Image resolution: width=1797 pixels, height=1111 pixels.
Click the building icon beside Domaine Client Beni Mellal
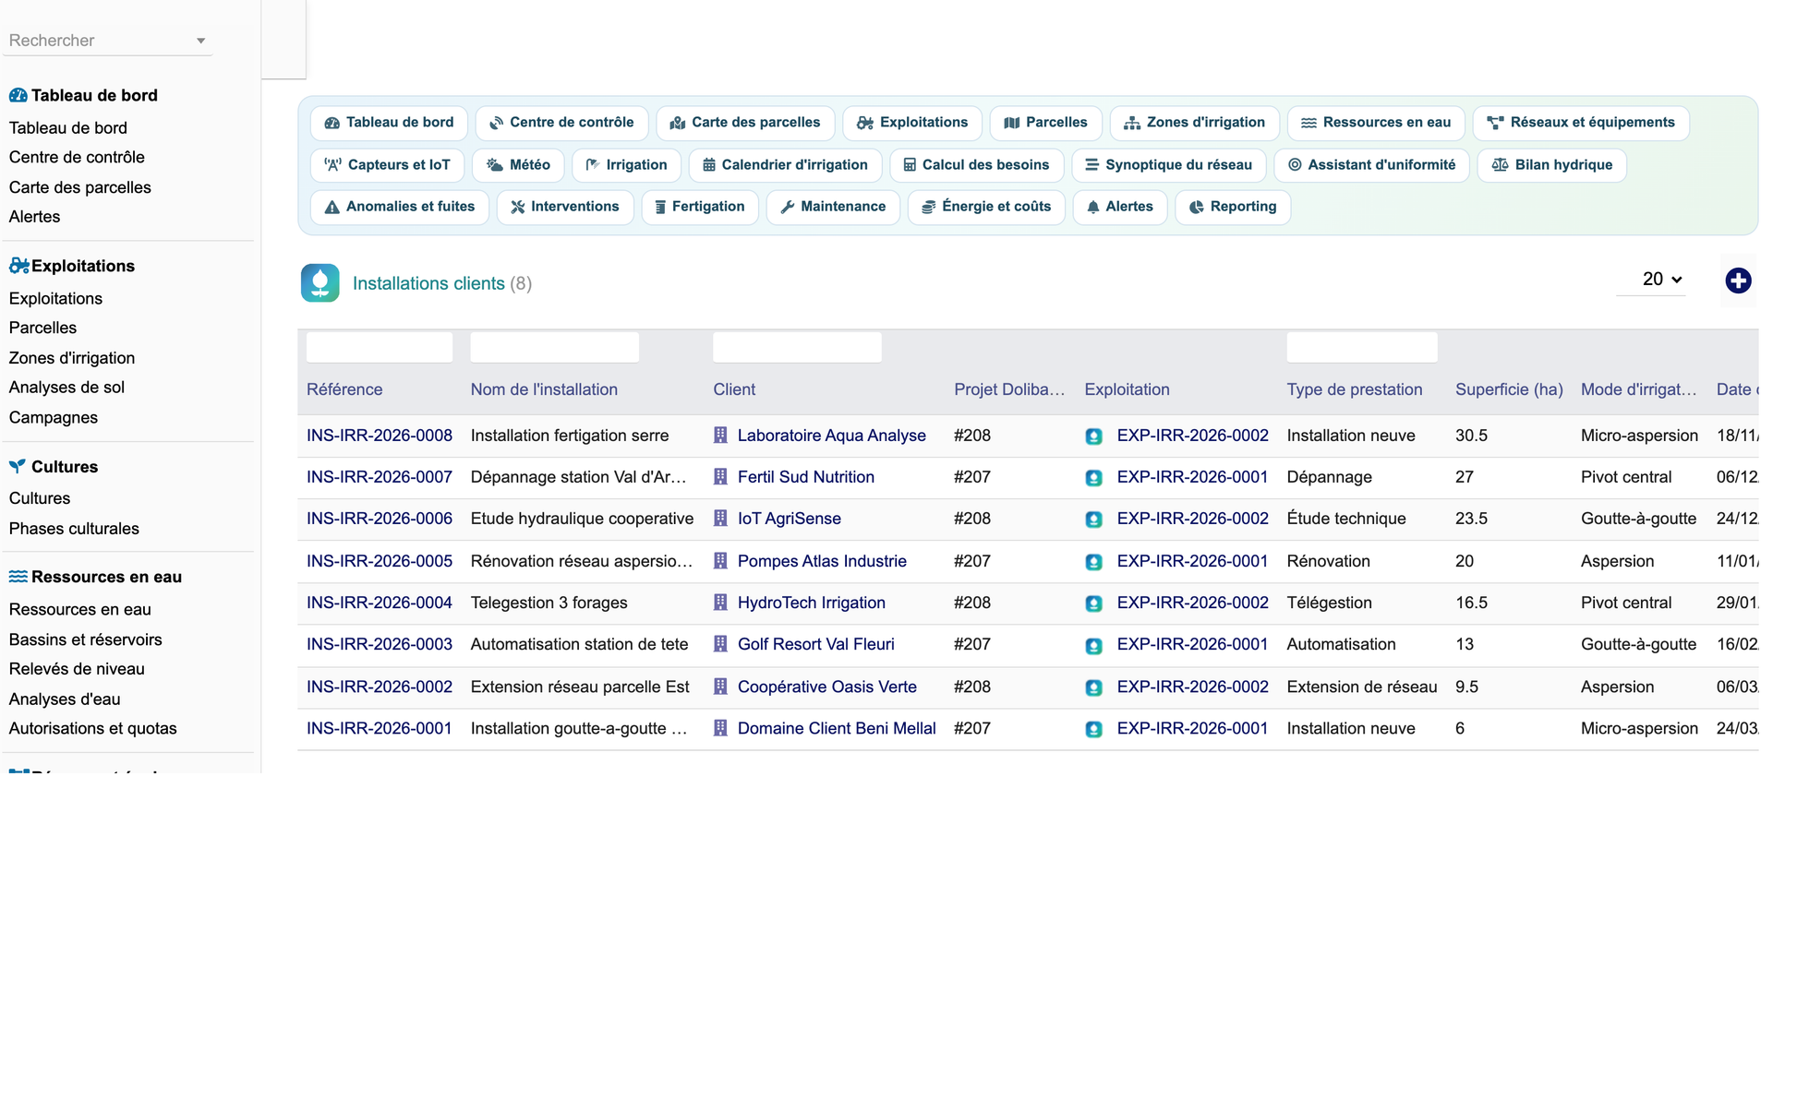(720, 728)
